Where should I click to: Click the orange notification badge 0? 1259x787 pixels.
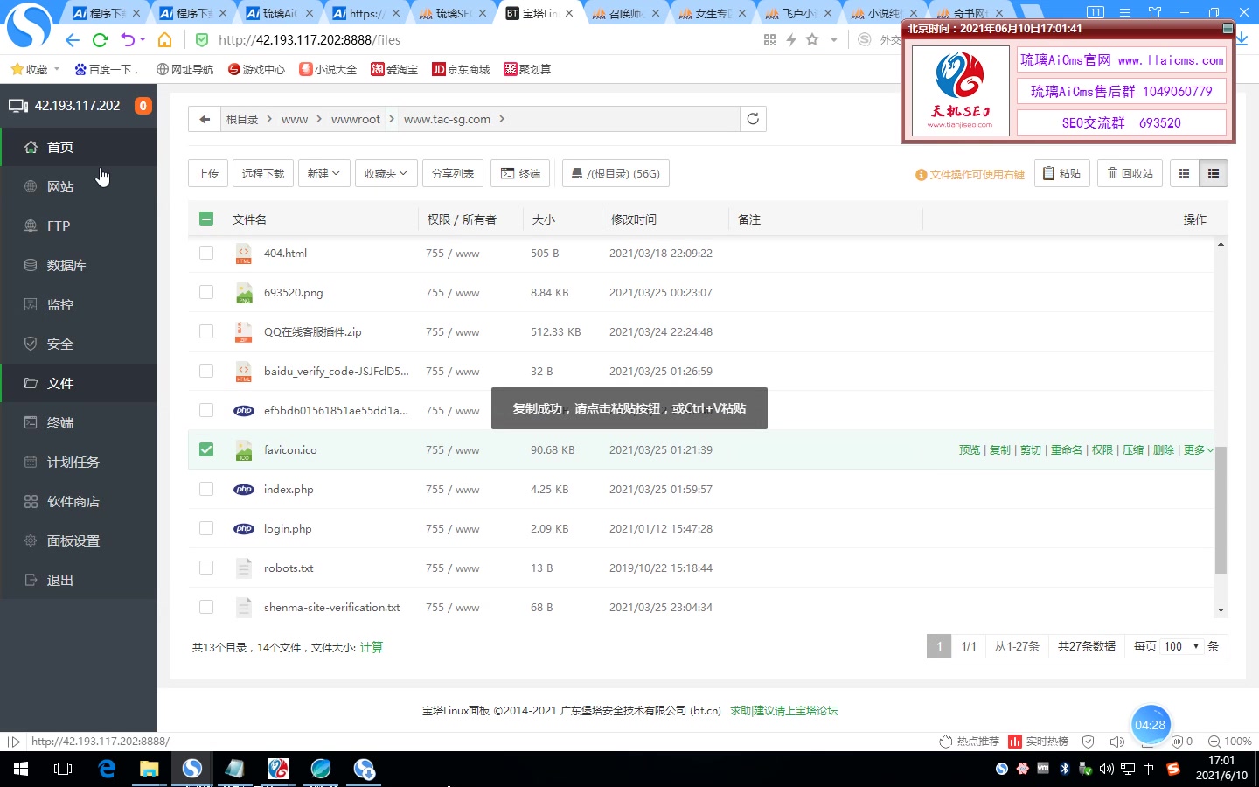point(143,106)
